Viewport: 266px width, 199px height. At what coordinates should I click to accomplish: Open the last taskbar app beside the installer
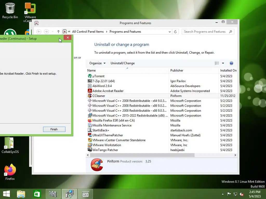pos(85,194)
